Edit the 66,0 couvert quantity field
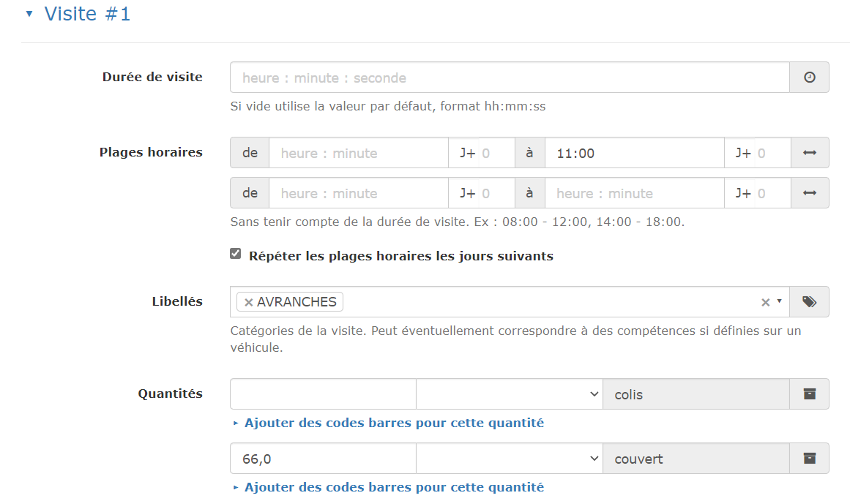The height and width of the screenshot is (501, 850). click(x=323, y=459)
